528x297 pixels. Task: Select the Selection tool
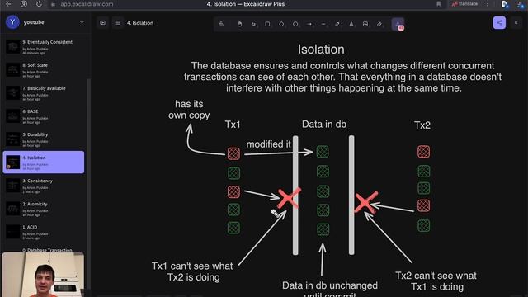point(253,24)
